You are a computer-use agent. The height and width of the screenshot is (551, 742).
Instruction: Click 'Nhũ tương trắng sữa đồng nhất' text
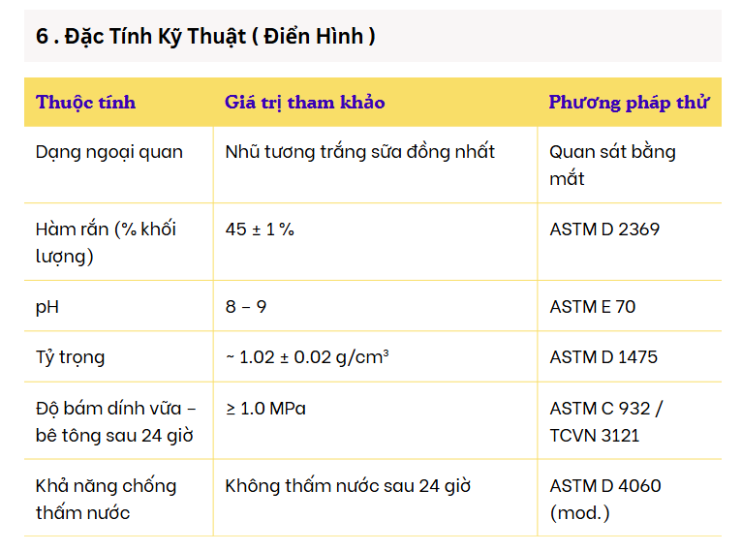(x=359, y=152)
